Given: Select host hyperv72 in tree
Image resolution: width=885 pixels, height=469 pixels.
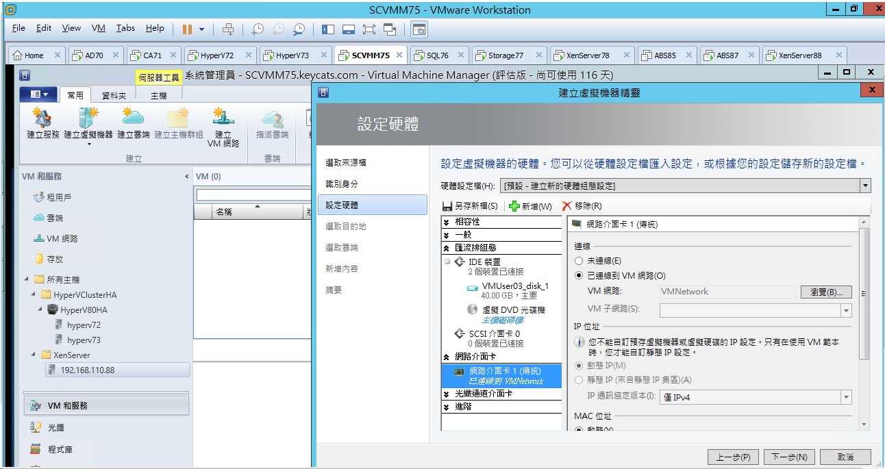Looking at the screenshot, I should pos(84,325).
